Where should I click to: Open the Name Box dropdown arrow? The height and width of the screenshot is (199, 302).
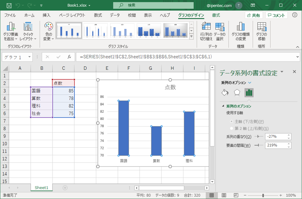(29, 57)
